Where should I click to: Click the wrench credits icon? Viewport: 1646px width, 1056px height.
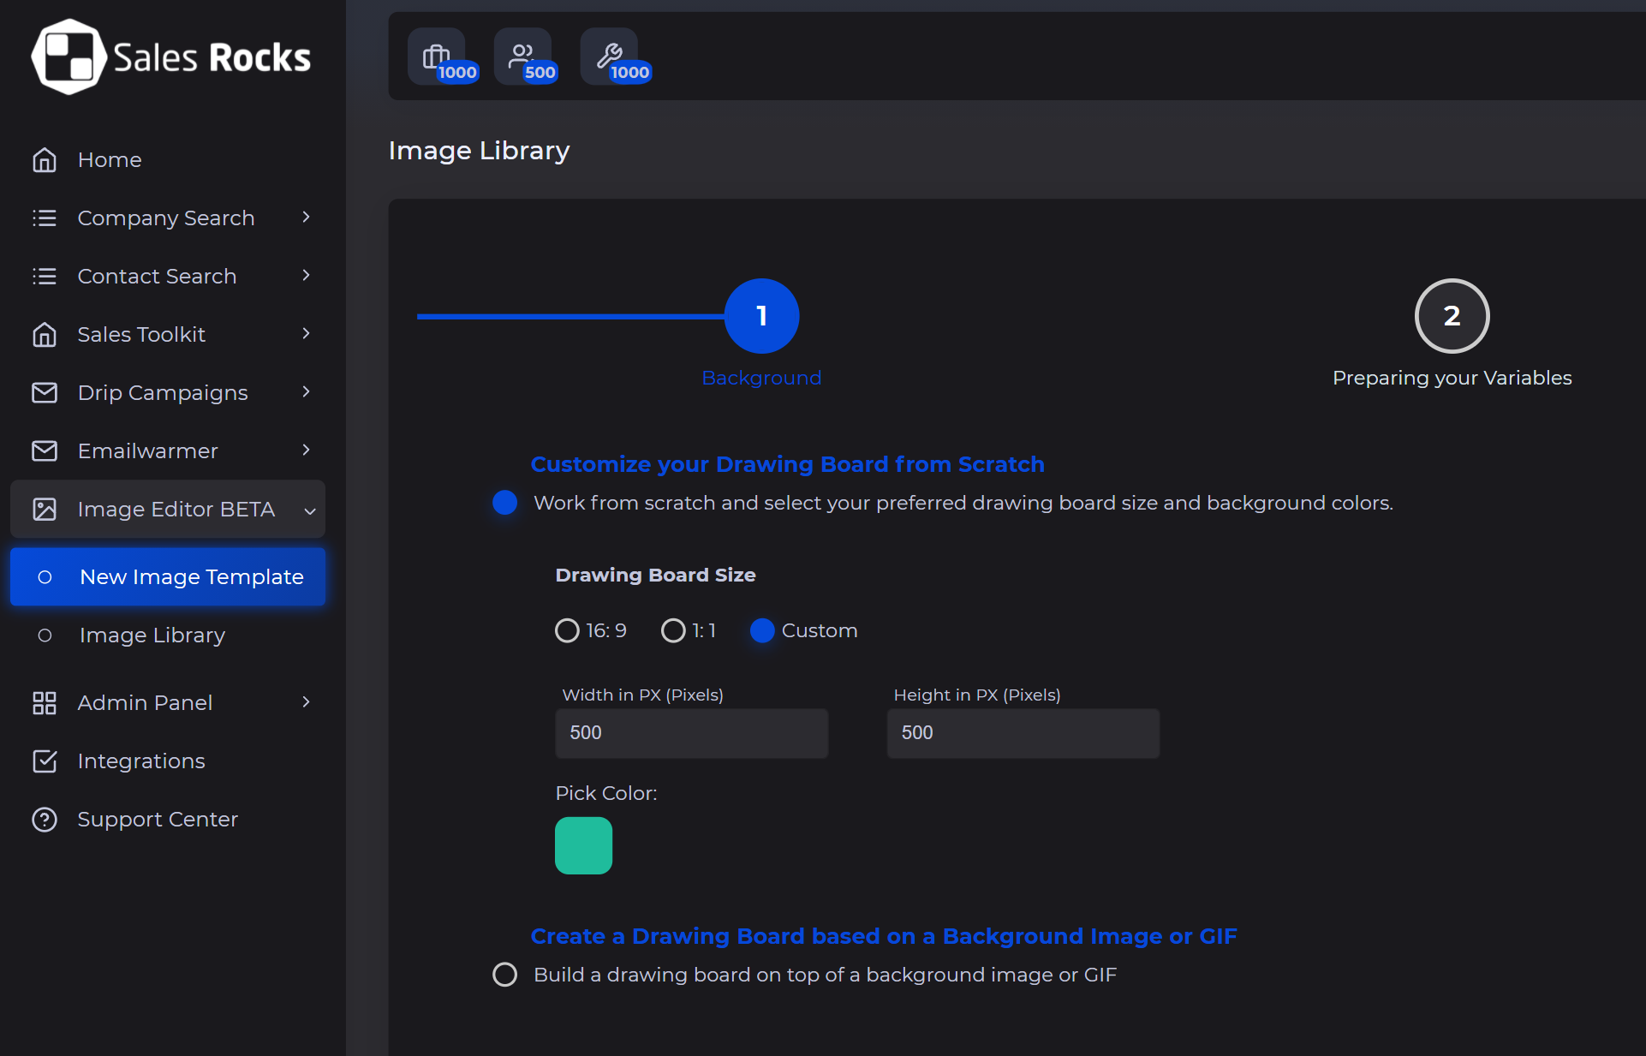coord(609,57)
